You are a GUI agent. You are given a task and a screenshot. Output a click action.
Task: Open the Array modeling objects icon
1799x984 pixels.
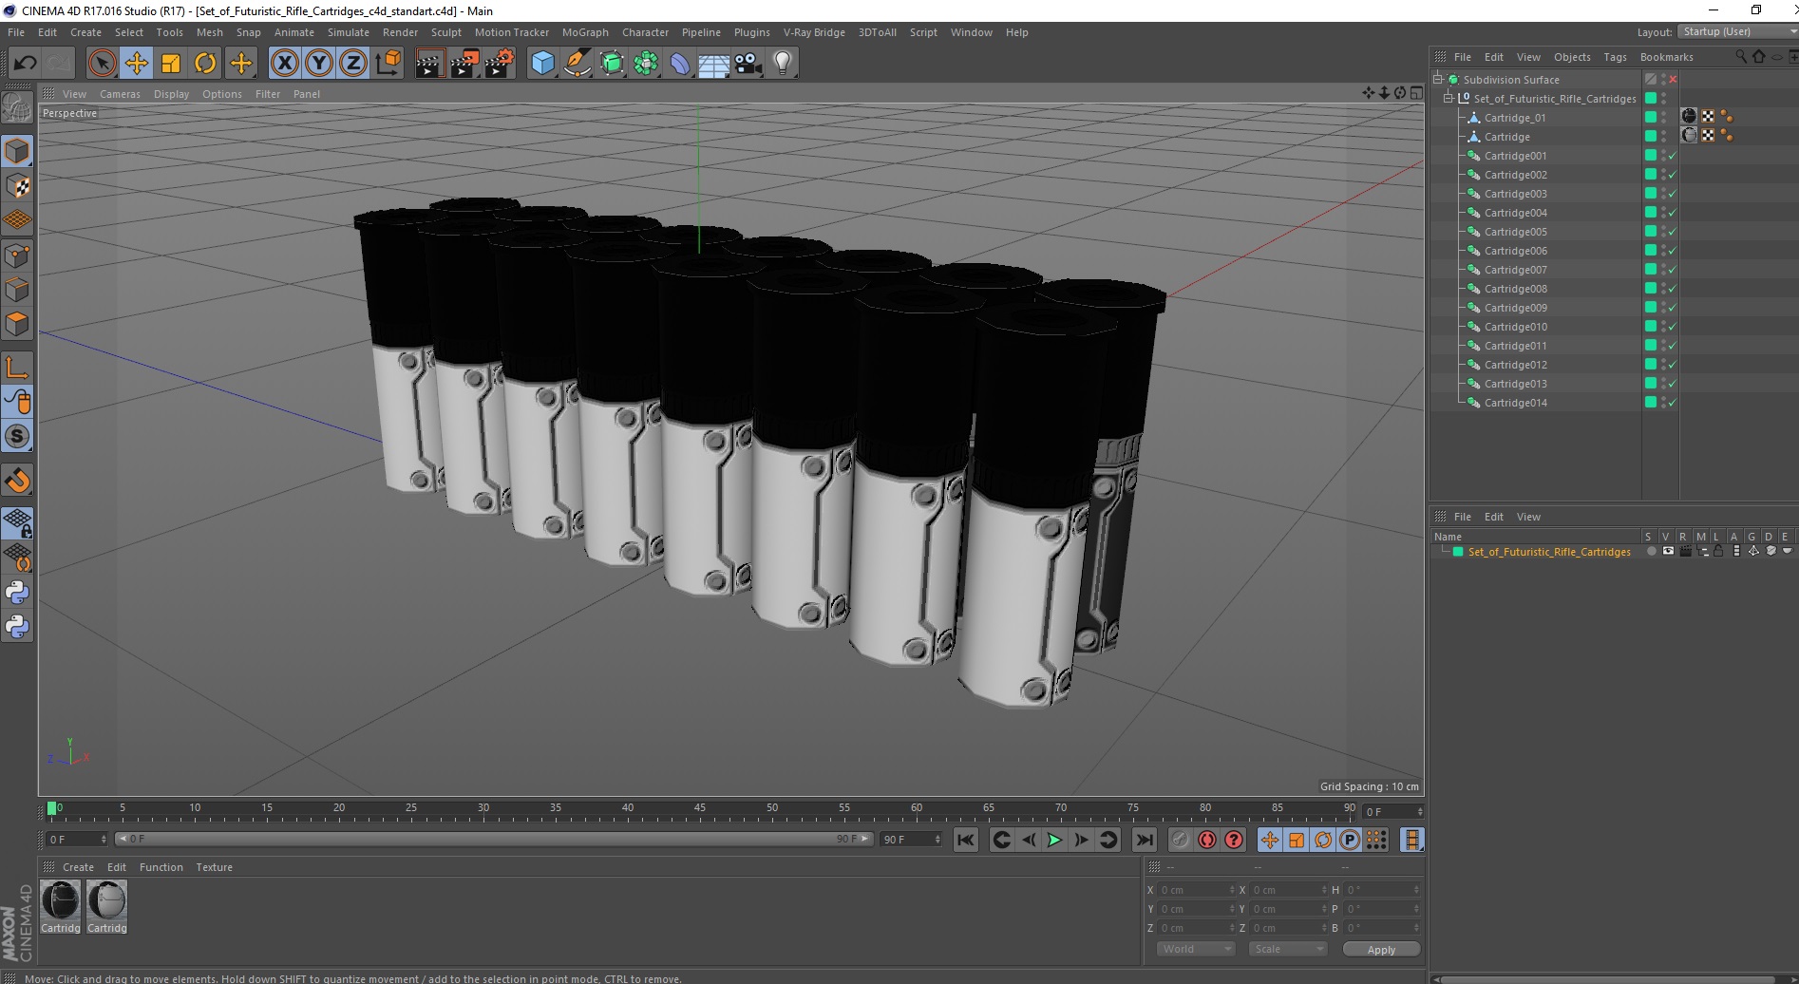646,64
